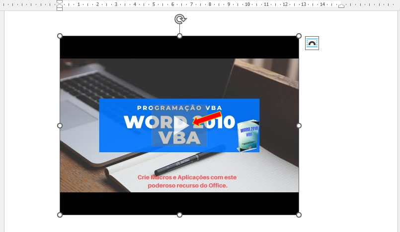Click the right indent marker on the ruler
This screenshot has height=232, width=400.
(x=341, y=6)
